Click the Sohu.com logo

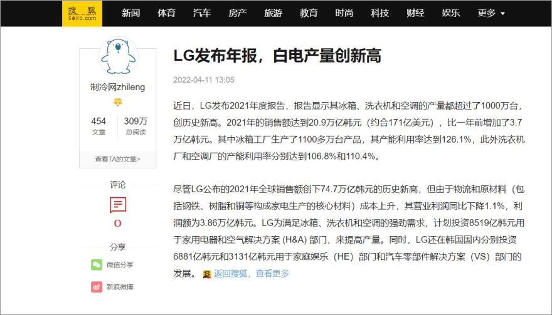(82, 13)
